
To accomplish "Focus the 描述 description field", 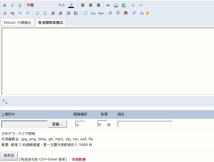I will coord(145,124).
